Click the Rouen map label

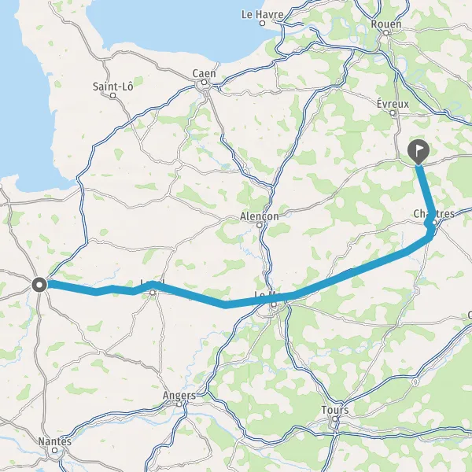pos(386,24)
